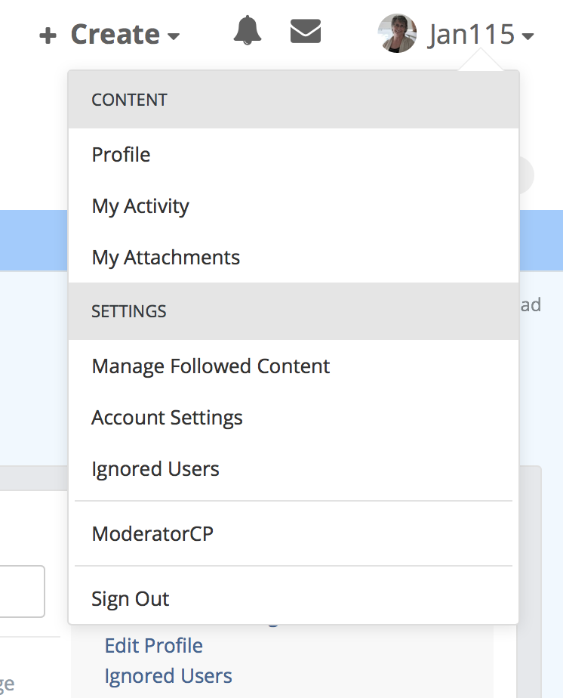Open the messages envelope icon

click(306, 32)
